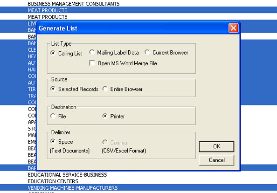Select the highlighted MEAT PRODUCTS row
Screen dimensions: 277x193
[x=138, y=10]
